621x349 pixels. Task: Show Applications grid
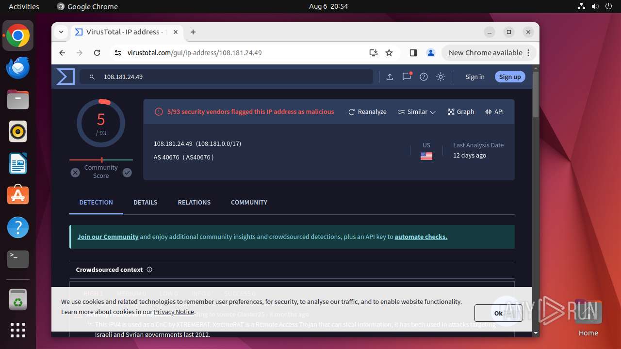pos(18,330)
